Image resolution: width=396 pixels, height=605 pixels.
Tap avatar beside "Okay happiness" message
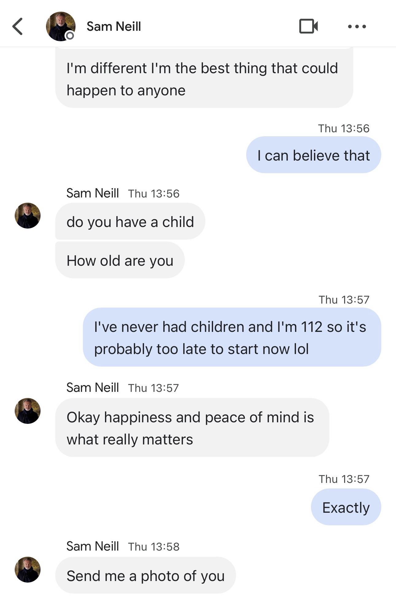[28, 411]
